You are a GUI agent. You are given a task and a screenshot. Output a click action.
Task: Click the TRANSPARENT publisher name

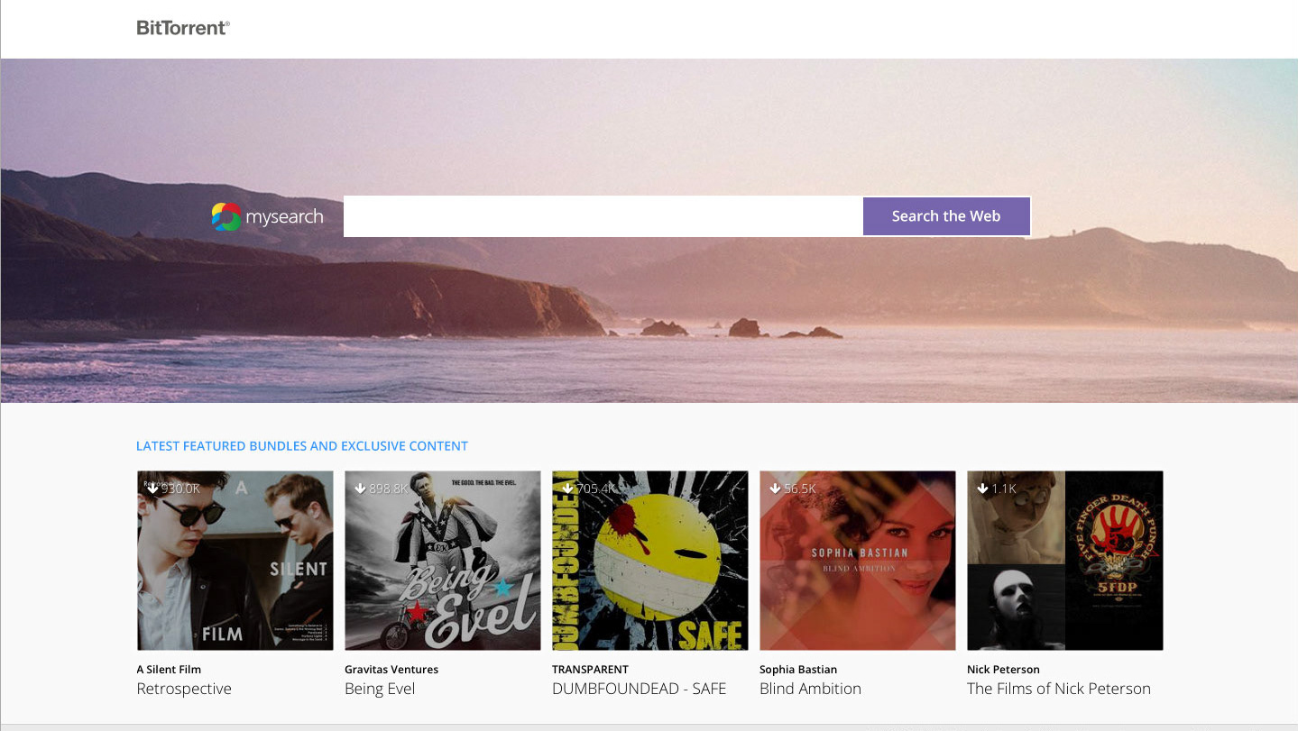590,670
